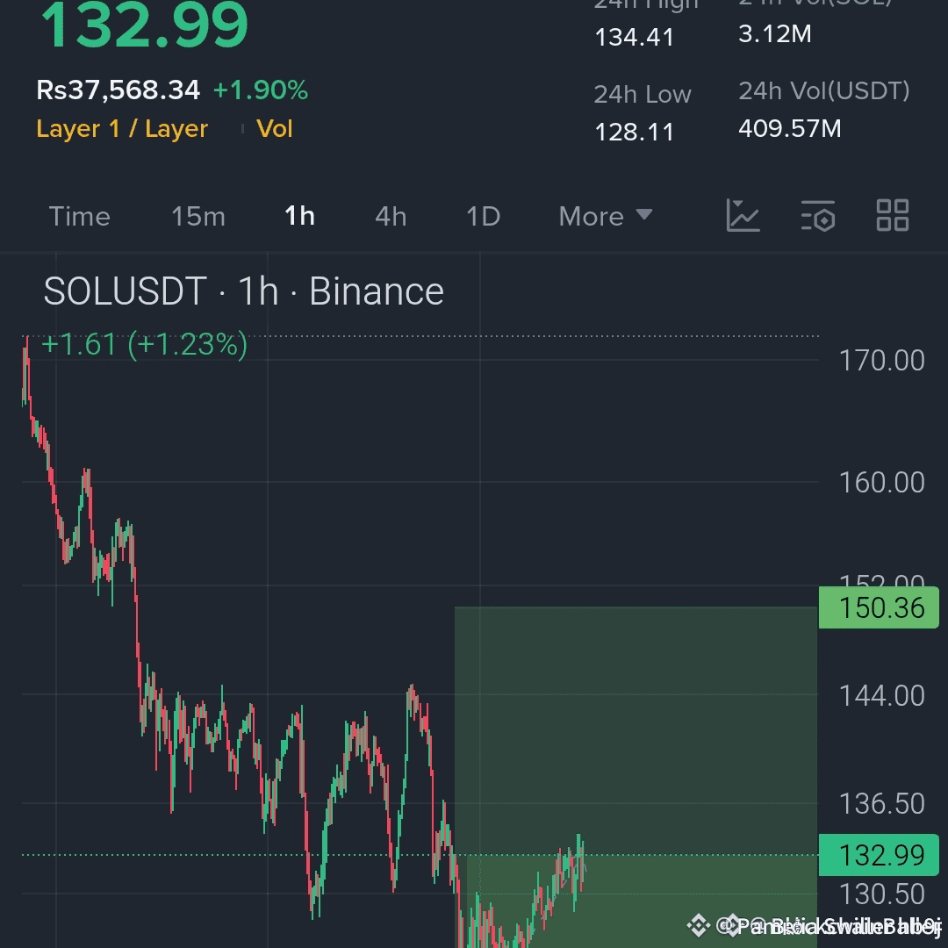Viewport: 948px width, 948px height.
Task: Select the 132.99 current price axis label
Action: pyautogui.click(x=879, y=855)
